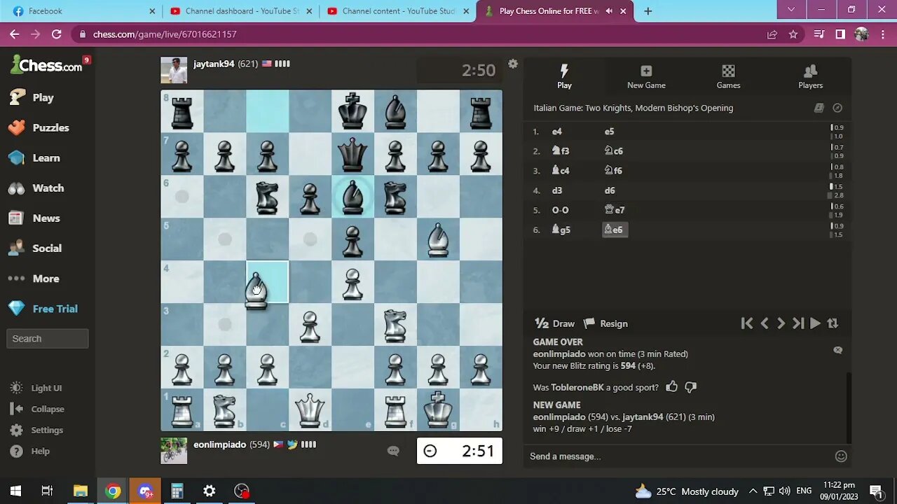Expand the More sidebar menu
The image size is (897, 504).
pos(34,278)
